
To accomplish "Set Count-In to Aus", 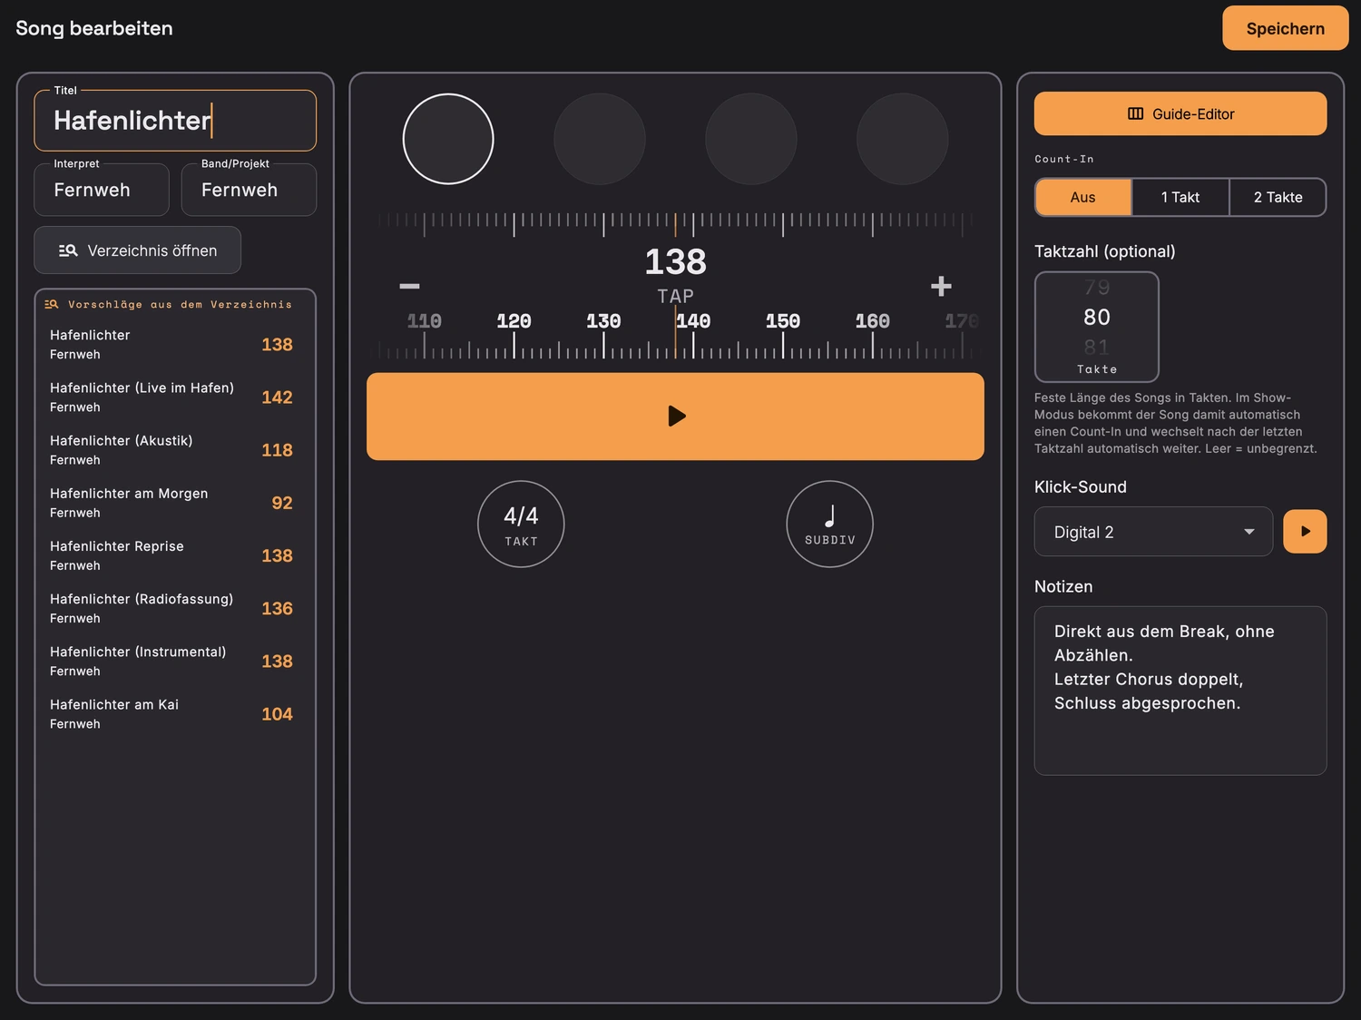I will click(1083, 197).
